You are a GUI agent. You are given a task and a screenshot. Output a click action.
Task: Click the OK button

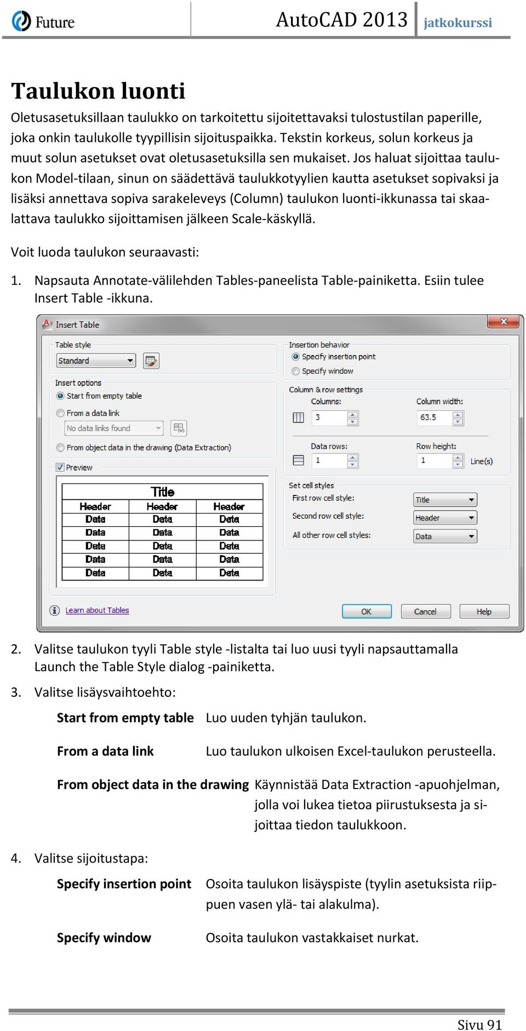[367, 611]
